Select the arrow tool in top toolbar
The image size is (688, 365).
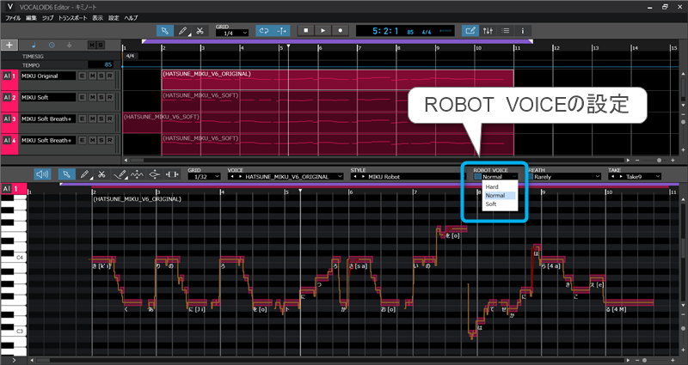pyautogui.click(x=165, y=31)
